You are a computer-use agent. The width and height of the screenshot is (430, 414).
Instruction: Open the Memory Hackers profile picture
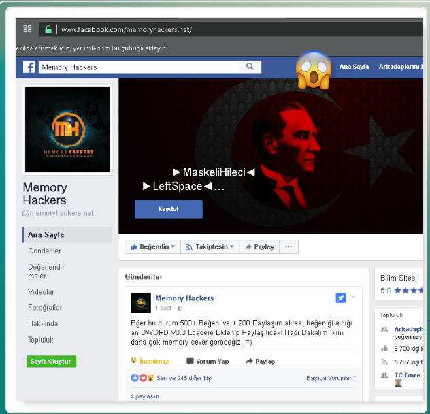click(x=67, y=129)
